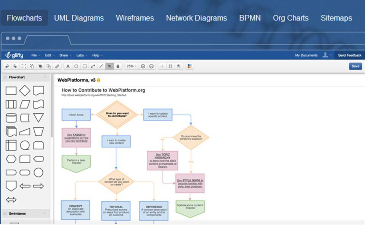Image resolution: width=366 pixels, height=225 pixels.
Task: Activate the Hand pan tool
Action: pos(118,66)
